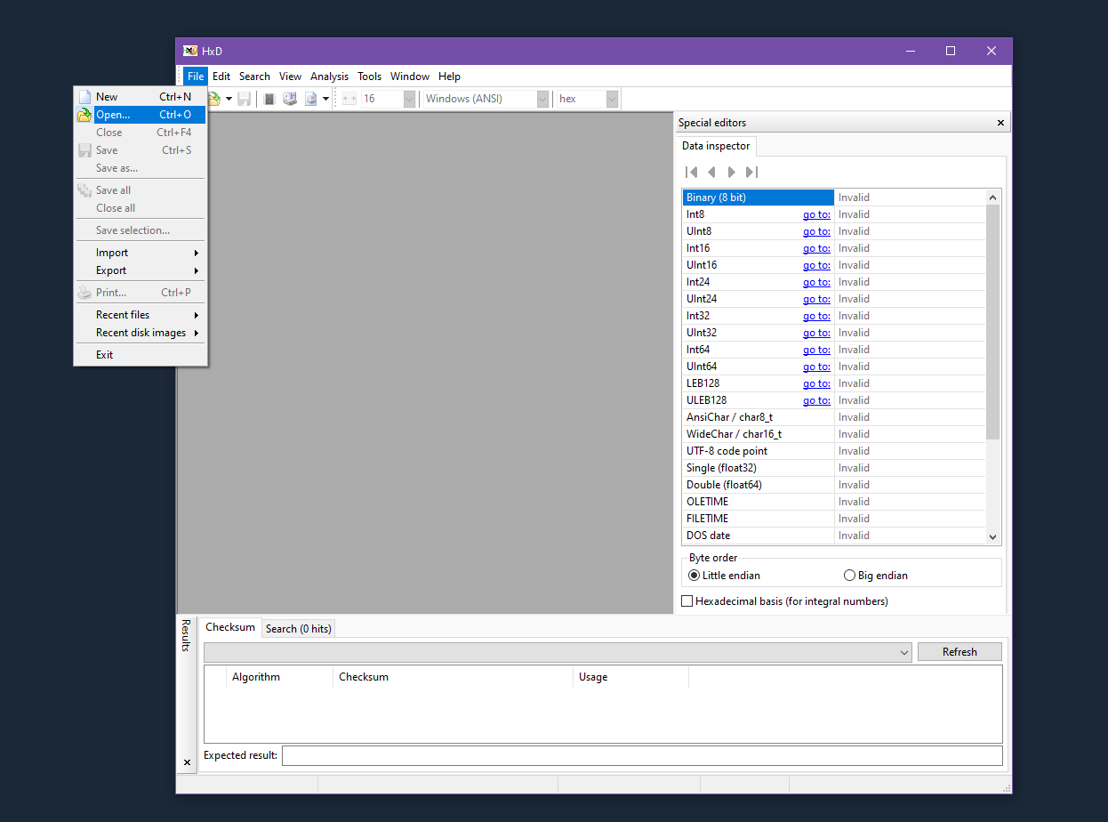Screen dimensions: 1108x822
Task: Choose Open... from the File menu
Action: pyautogui.click(x=113, y=115)
